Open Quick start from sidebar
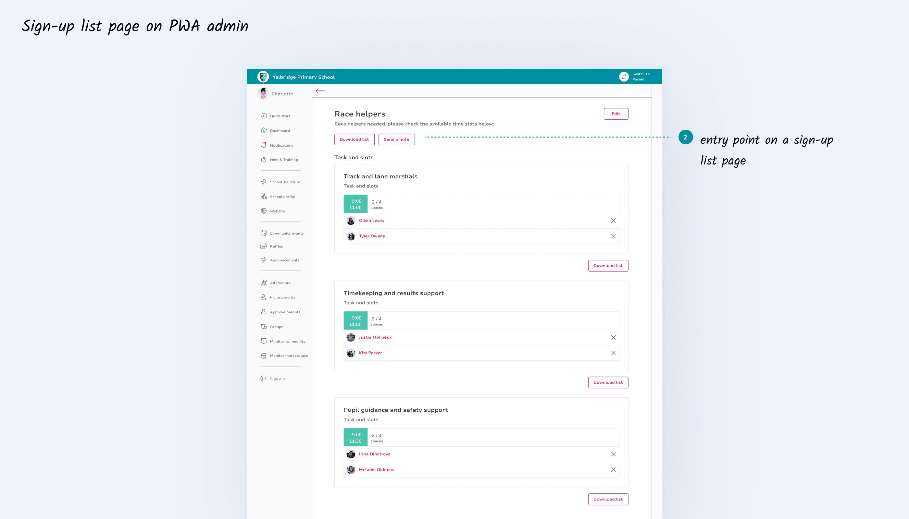The image size is (909, 519). [x=280, y=116]
